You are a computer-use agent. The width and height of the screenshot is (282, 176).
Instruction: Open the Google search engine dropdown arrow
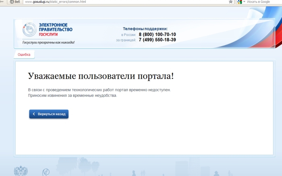click(x=244, y=2)
